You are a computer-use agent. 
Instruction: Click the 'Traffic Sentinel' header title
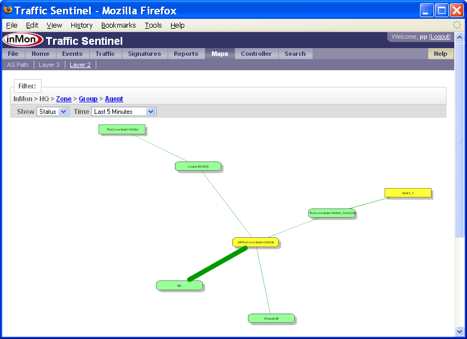click(x=84, y=41)
